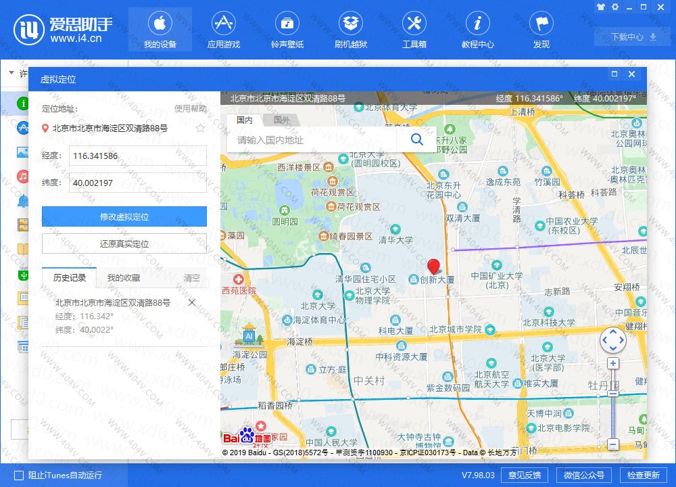Delete history record with X icon
Viewport: 676px width, 487px height.
click(x=191, y=302)
